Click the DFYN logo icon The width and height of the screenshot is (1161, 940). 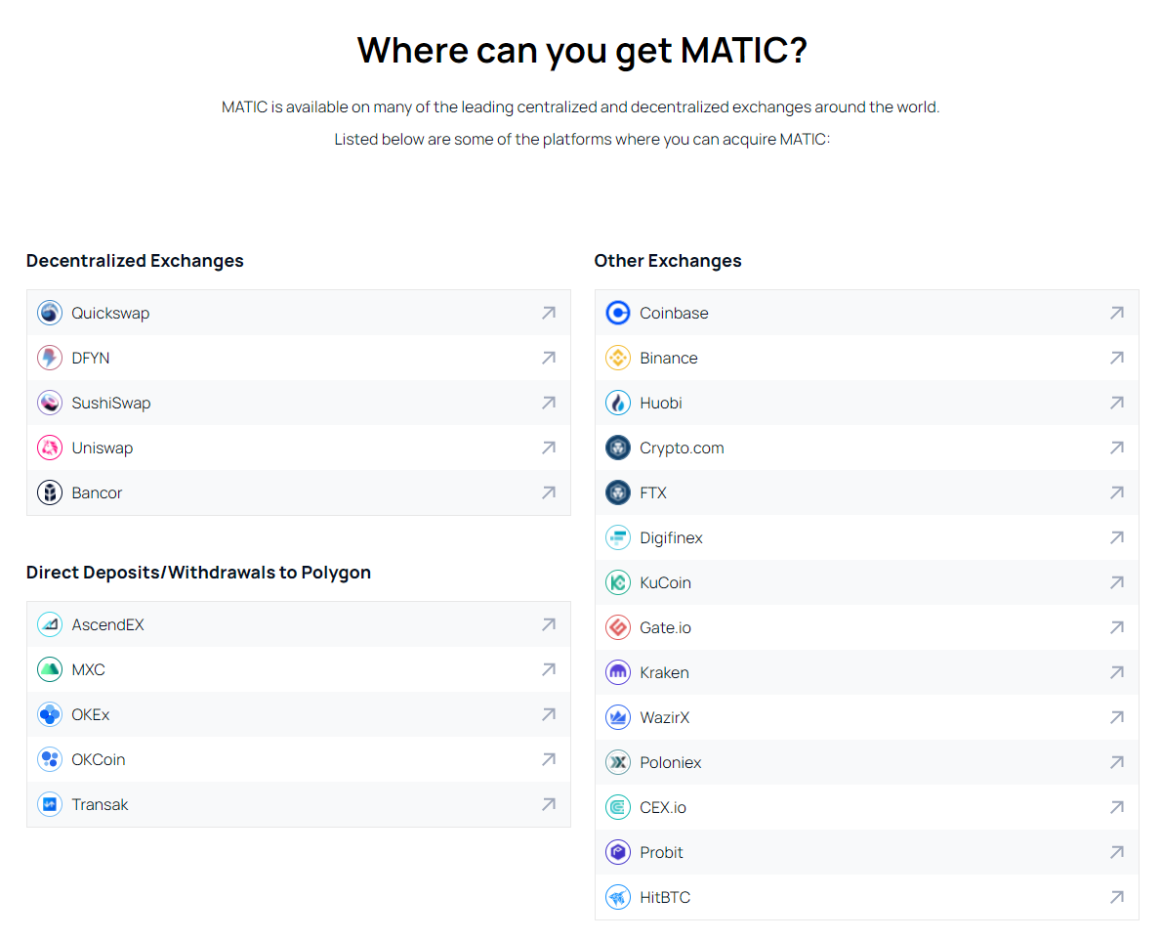point(50,359)
